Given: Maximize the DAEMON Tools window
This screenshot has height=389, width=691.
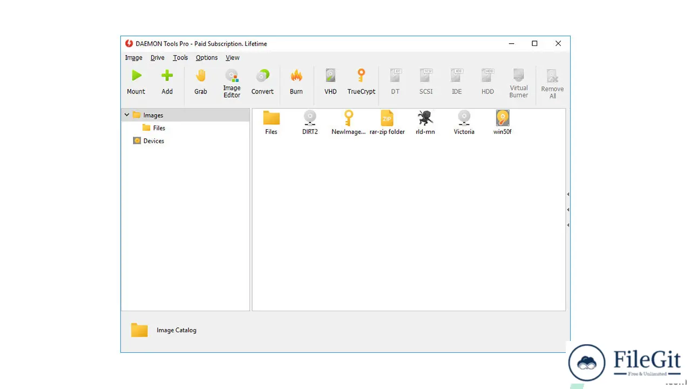Looking at the screenshot, I should pyautogui.click(x=534, y=44).
